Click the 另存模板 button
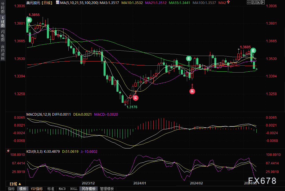Image resolution: width=285 pixels, height=191 pixels. (89, 189)
